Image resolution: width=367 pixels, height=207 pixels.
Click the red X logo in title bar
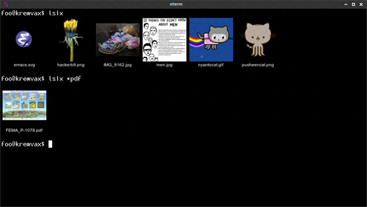[6, 4]
